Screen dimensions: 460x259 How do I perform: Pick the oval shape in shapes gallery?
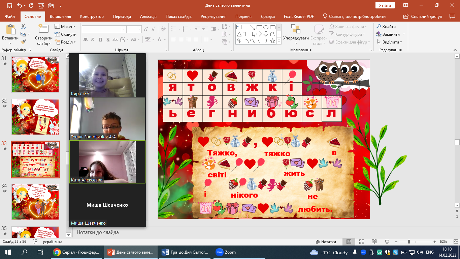pyautogui.click(x=266, y=27)
